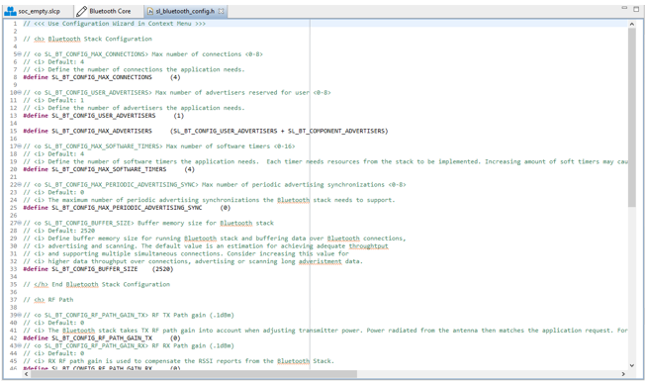Collapse the SL_BT_CONFIG_BUFFER_SIZE comment fold at line 27
The image size is (645, 383).
tap(20, 223)
